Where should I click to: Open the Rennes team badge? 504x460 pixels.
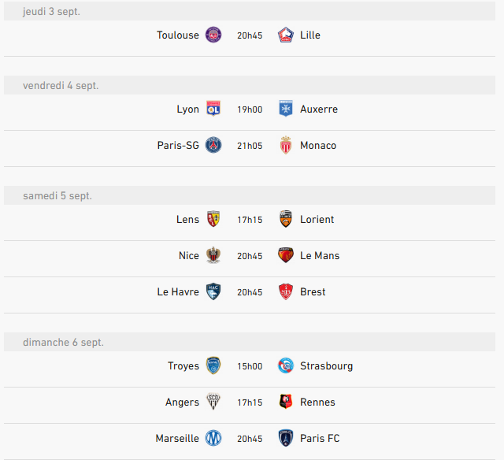click(x=285, y=402)
